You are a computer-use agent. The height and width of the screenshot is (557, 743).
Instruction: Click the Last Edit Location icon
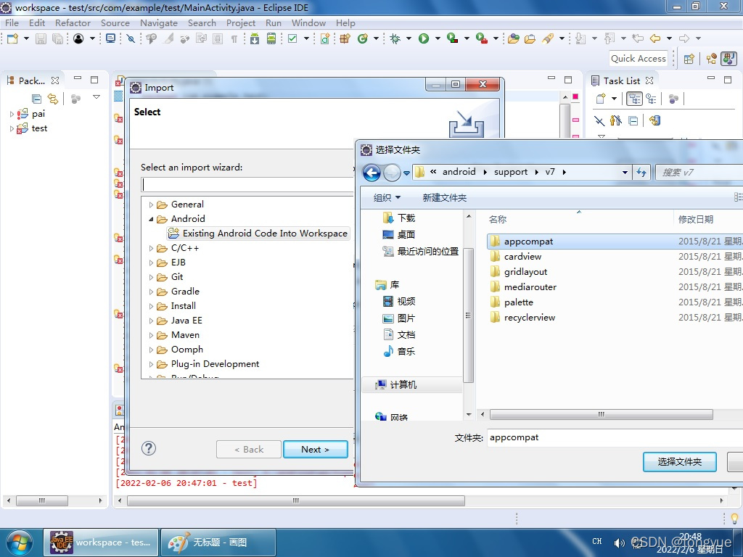(x=639, y=38)
